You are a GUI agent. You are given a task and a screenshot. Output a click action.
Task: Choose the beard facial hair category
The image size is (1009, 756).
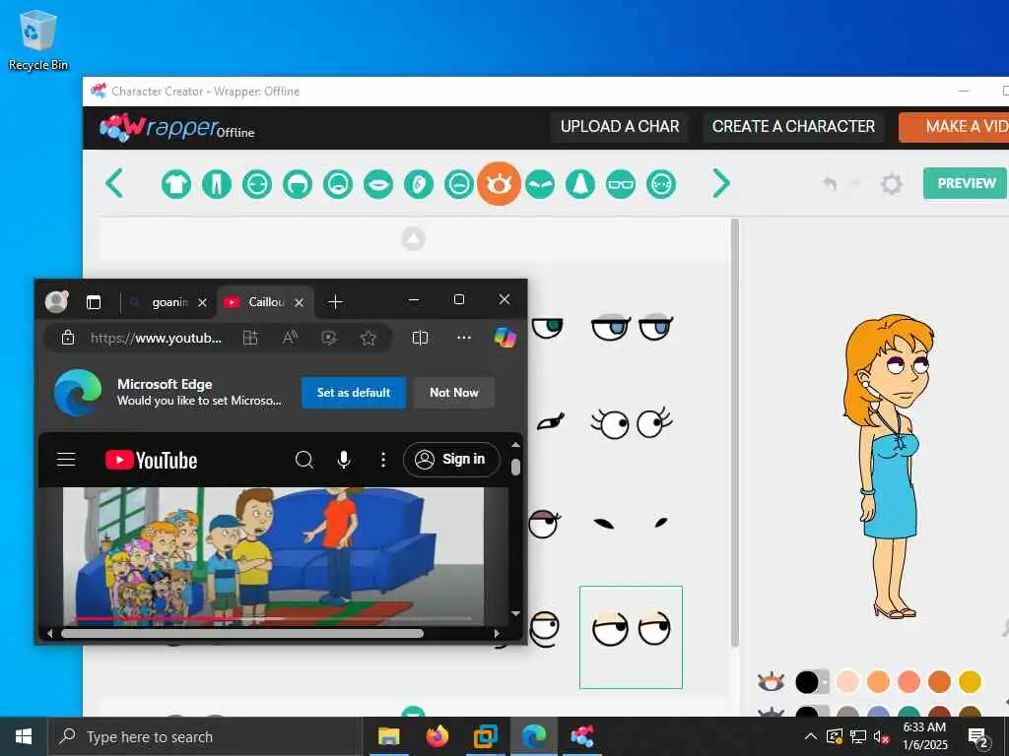pos(338,184)
